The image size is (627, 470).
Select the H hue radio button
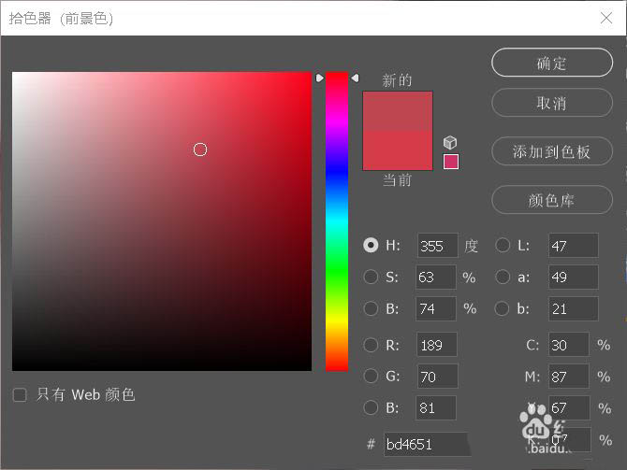click(371, 245)
